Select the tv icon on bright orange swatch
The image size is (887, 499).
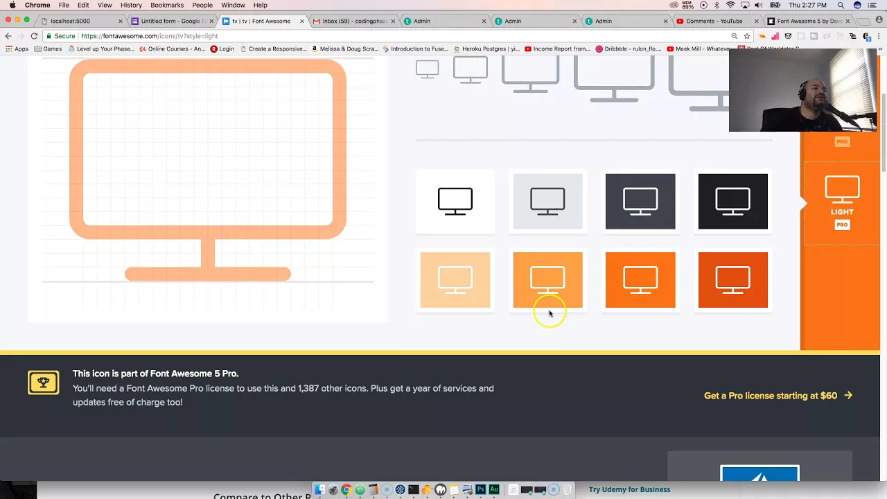pyautogui.click(x=640, y=280)
